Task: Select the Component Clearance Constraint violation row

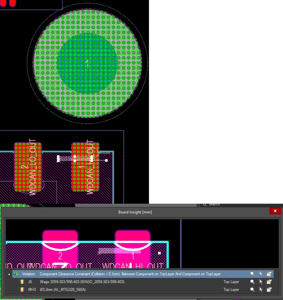Action: pyautogui.click(x=130, y=274)
